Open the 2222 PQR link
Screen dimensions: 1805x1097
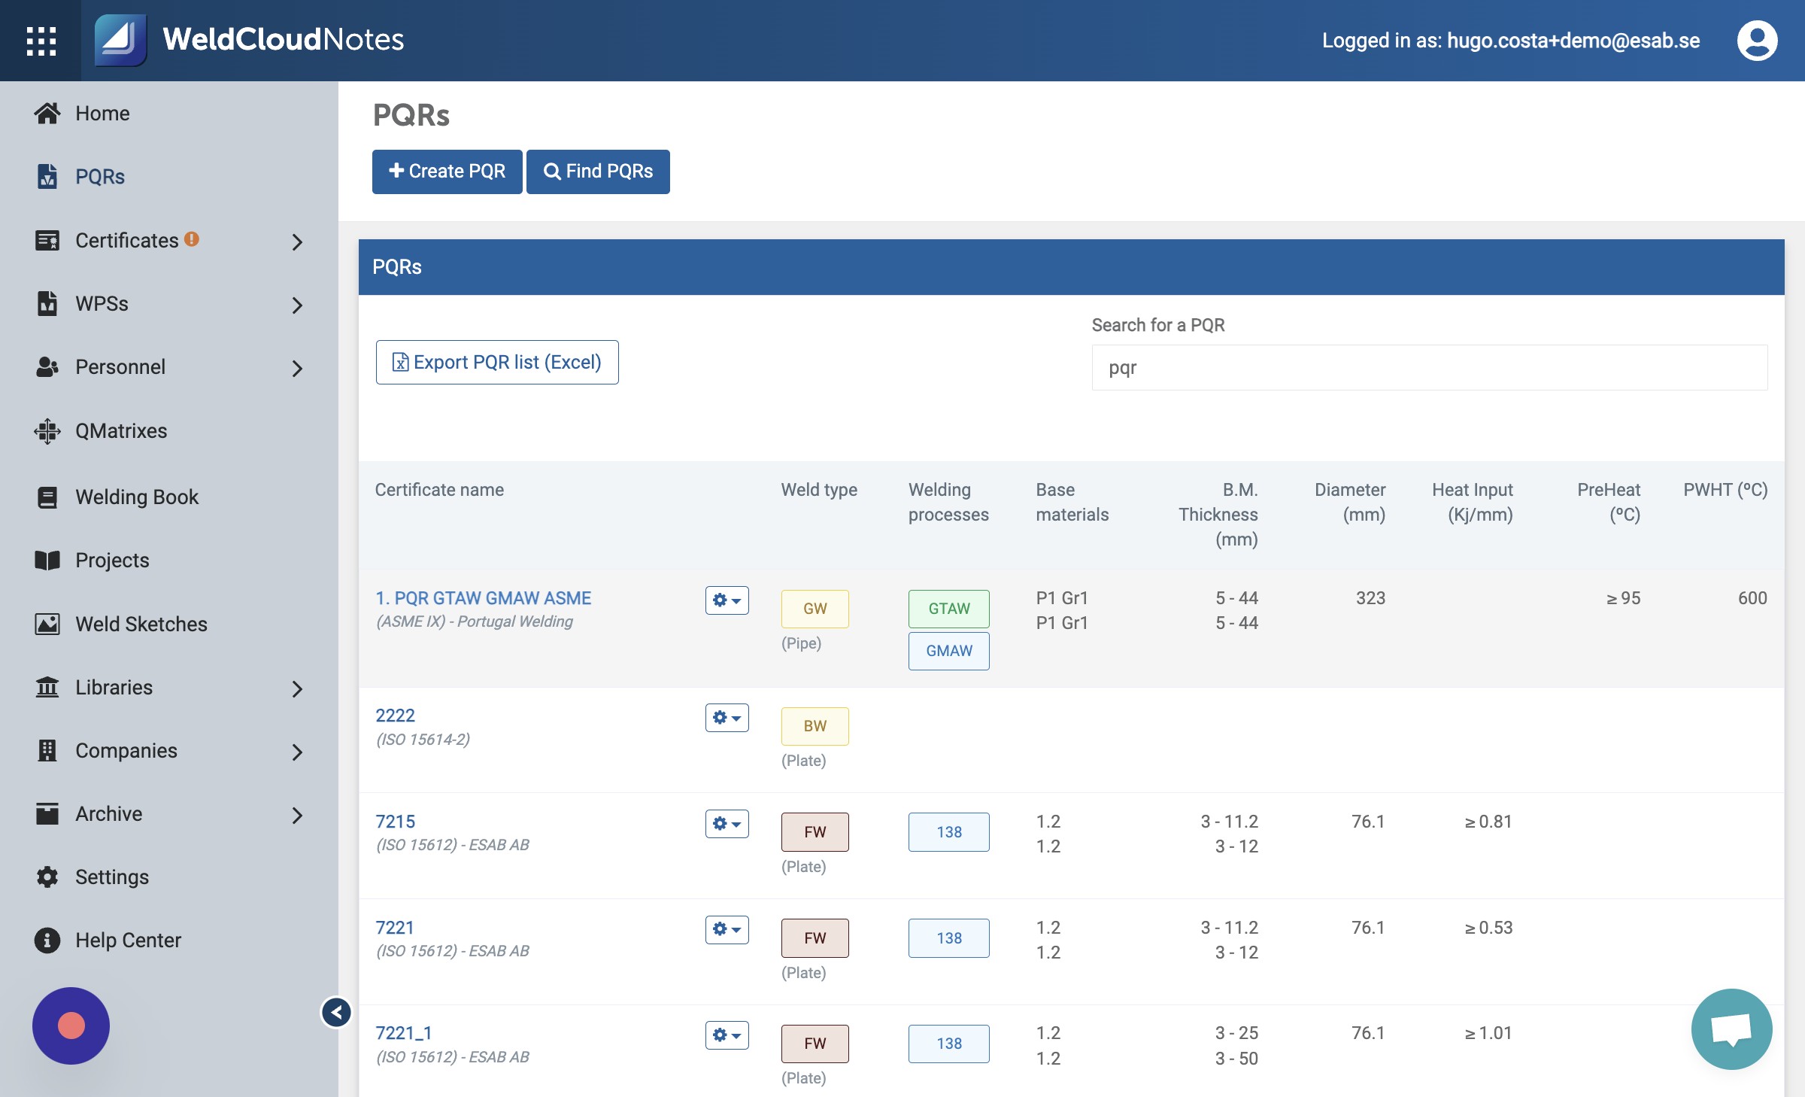tap(396, 716)
